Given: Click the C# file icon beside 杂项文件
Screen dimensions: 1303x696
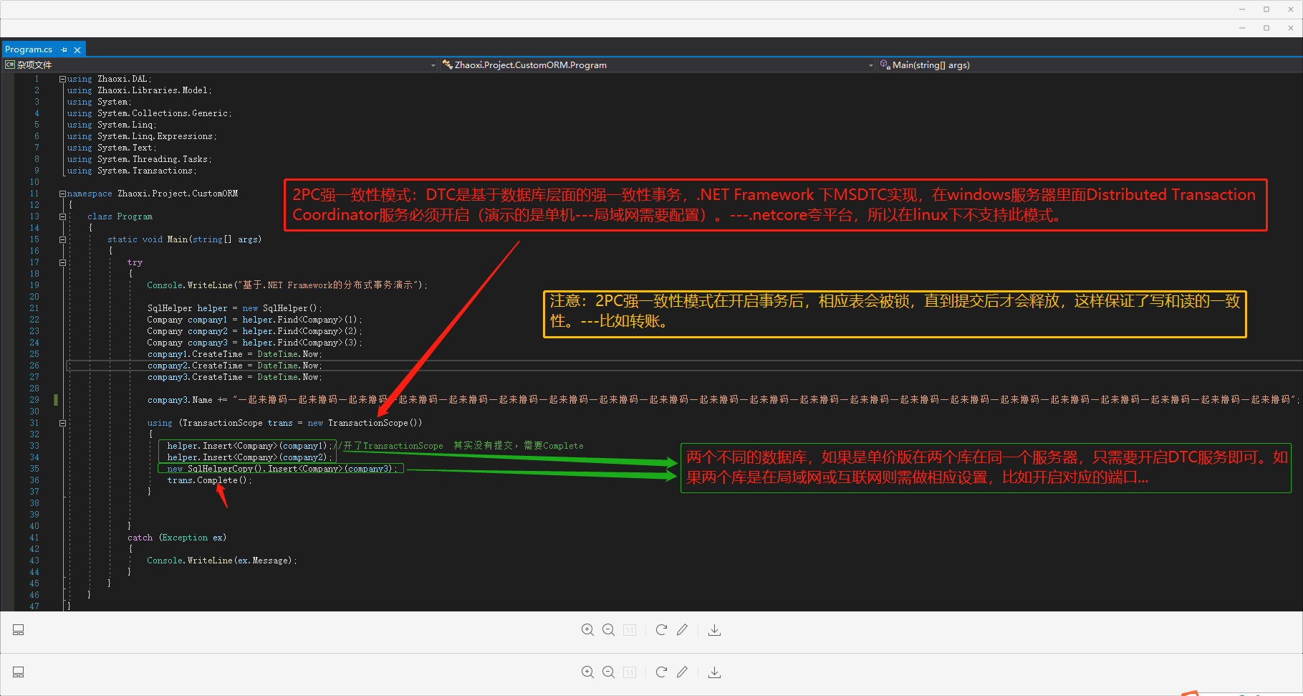Looking at the screenshot, I should pyautogui.click(x=9, y=65).
